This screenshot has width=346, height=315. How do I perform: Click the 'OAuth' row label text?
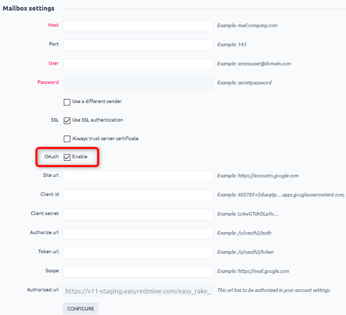click(51, 157)
